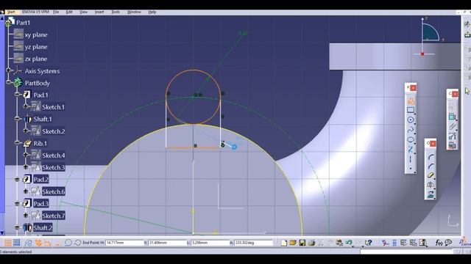Screen dimensions: 471x264
Task: Open the Constraints Defined in Dialog Box tool
Action: tap(453, 107)
